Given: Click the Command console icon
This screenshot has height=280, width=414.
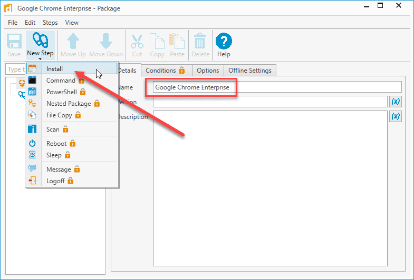Looking at the screenshot, I should point(32,80).
